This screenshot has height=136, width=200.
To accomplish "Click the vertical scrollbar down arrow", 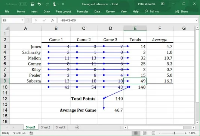I will click(x=197, y=123).
